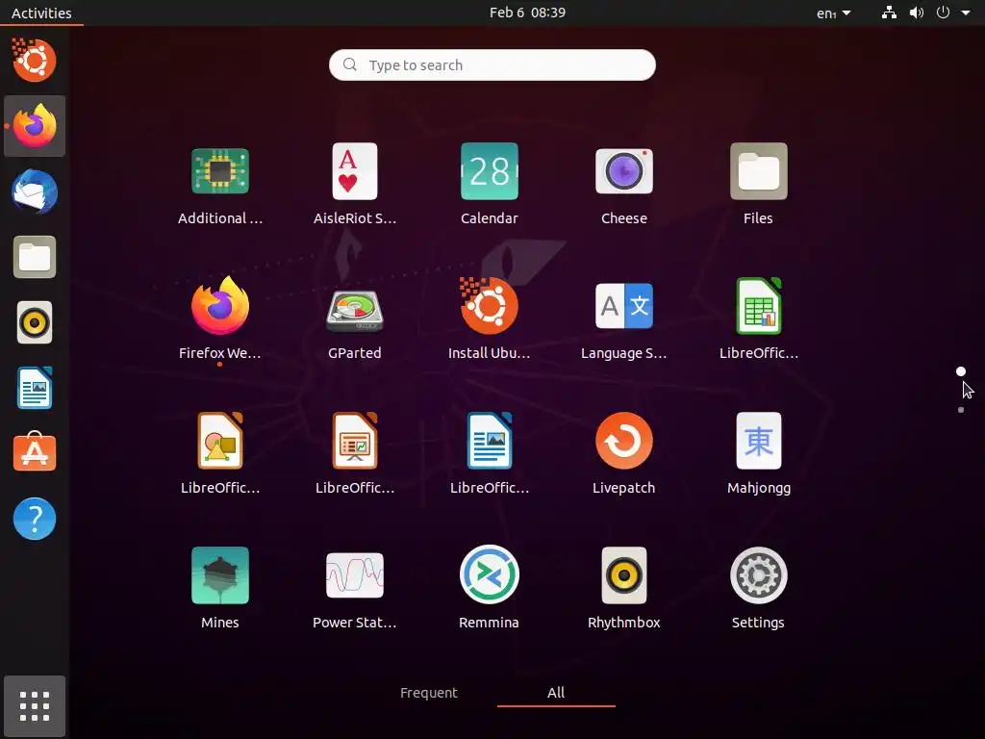Go to second app page indicator dot
This screenshot has width=985, height=739.
pyautogui.click(x=961, y=410)
